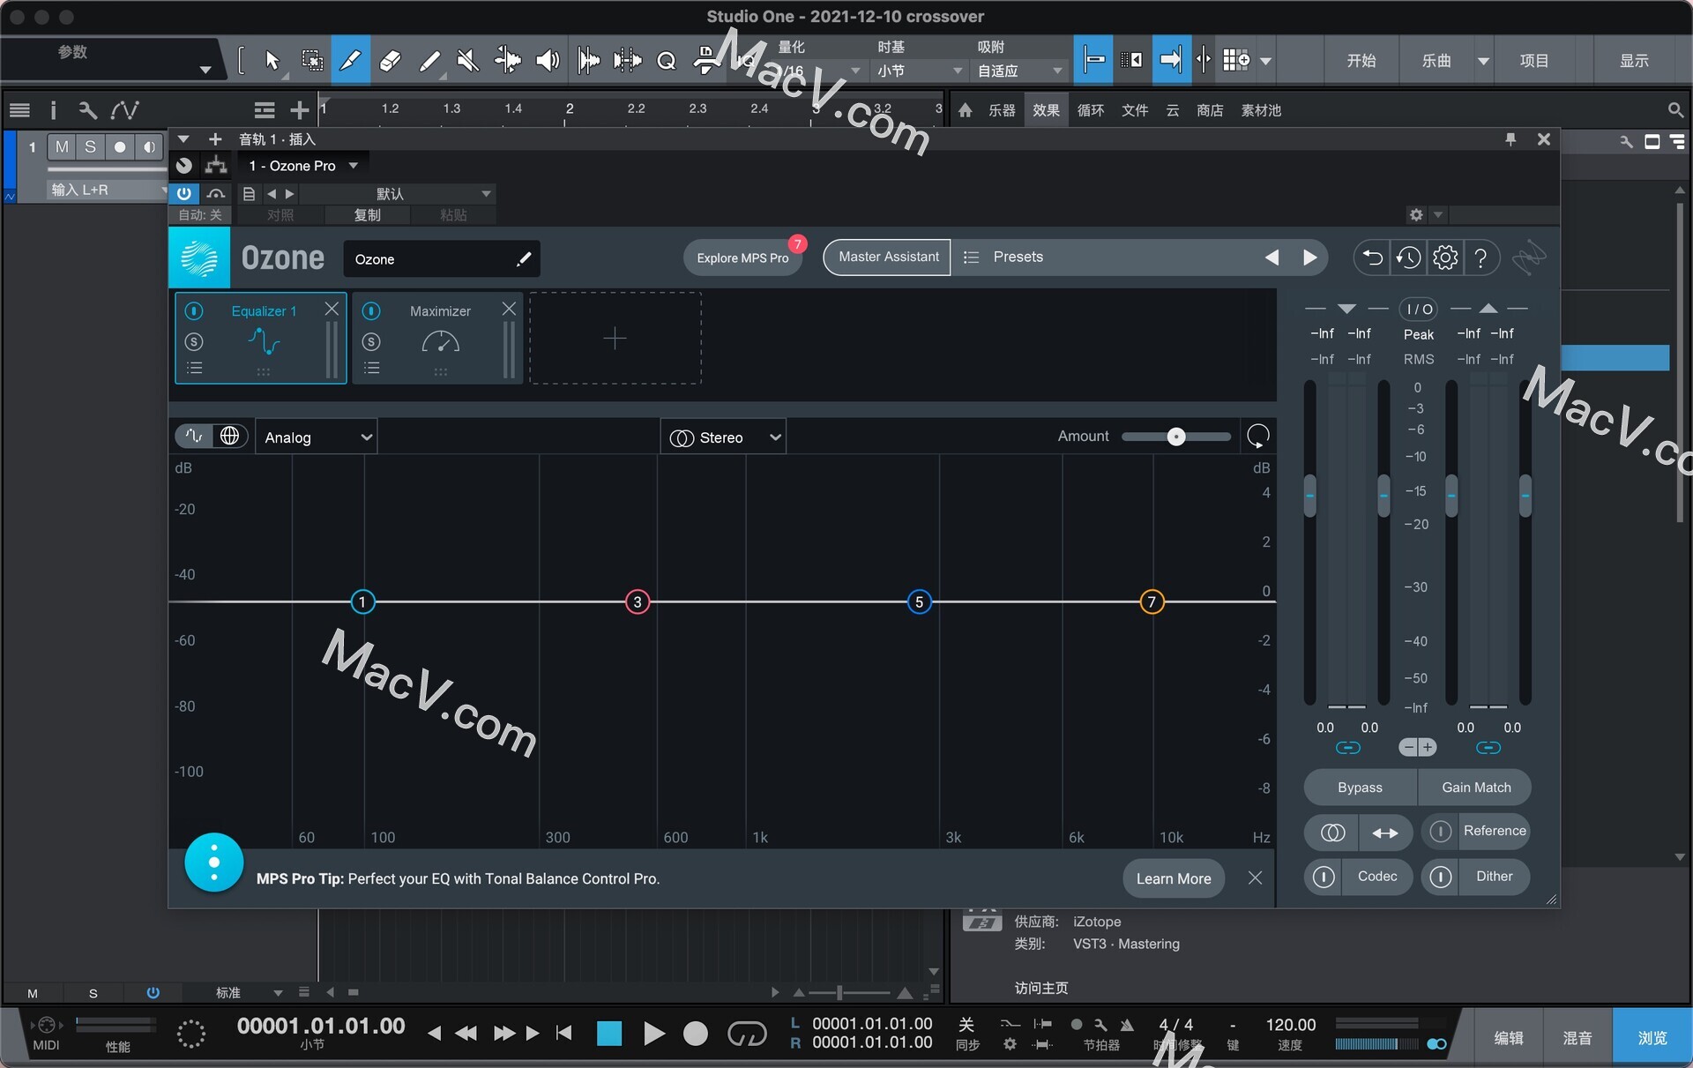Show automation icon in track header
This screenshot has height=1068, width=1693.
pos(124,110)
